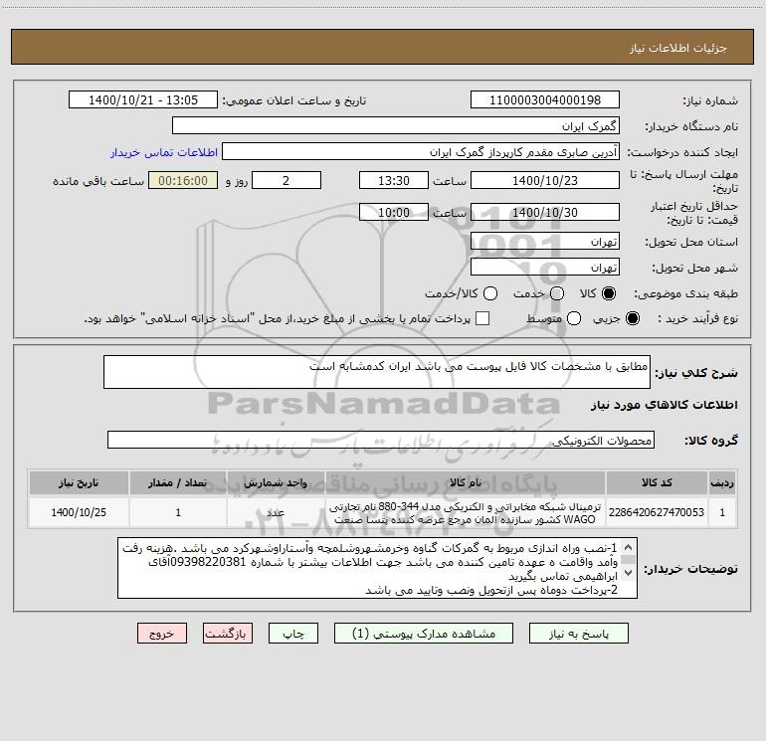
Task: Click the نام دستگاه خریدار field
Action: pos(396,125)
